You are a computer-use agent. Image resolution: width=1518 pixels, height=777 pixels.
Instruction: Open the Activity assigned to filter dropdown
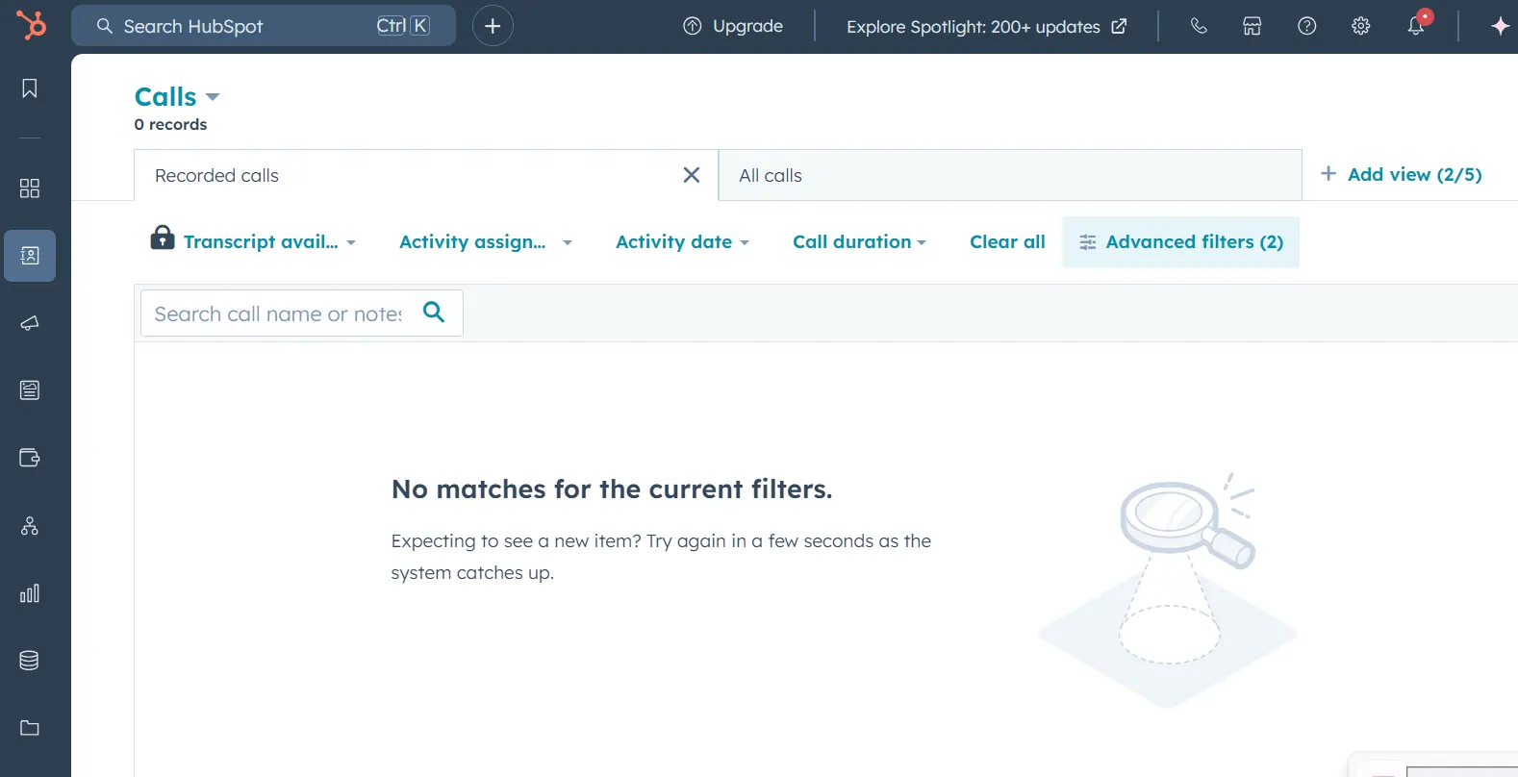pos(486,242)
